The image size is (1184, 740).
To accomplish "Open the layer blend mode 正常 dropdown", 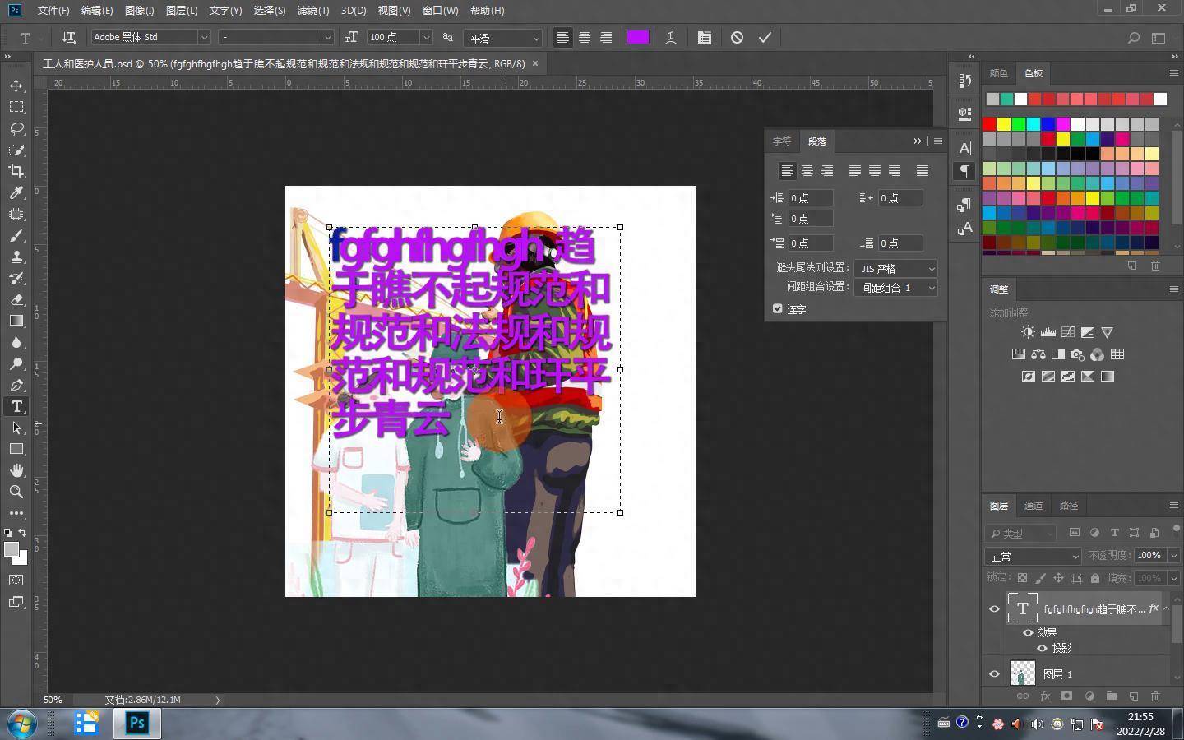I will [1034, 557].
